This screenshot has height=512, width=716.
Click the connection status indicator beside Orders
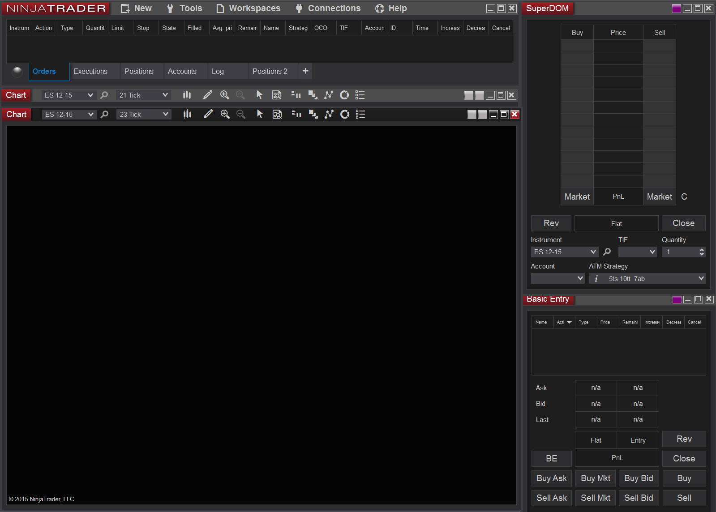pos(17,71)
